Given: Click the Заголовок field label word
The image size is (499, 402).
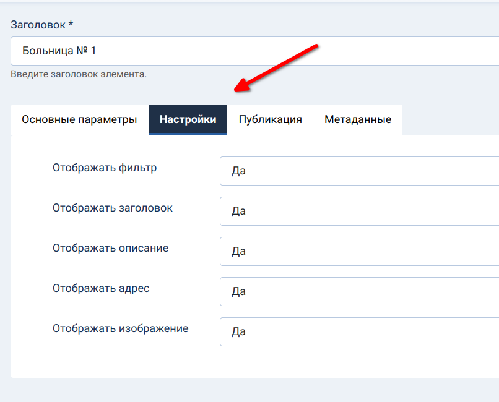Looking at the screenshot, I should point(38,24).
